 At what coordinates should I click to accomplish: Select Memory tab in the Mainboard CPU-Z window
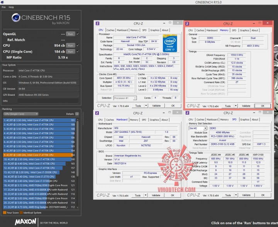[x=134, y=120]
